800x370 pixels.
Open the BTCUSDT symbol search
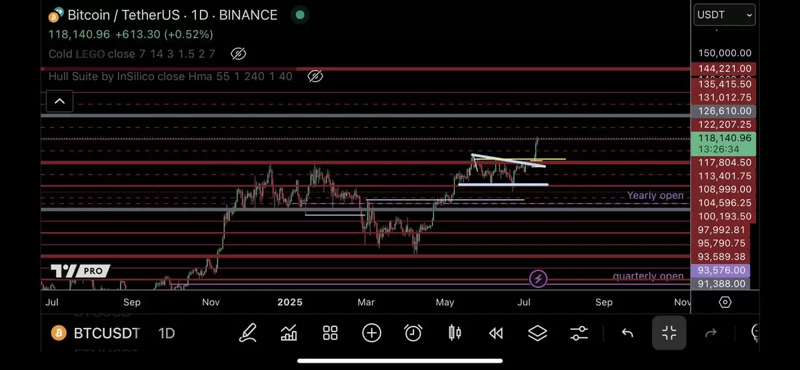pos(107,333)
